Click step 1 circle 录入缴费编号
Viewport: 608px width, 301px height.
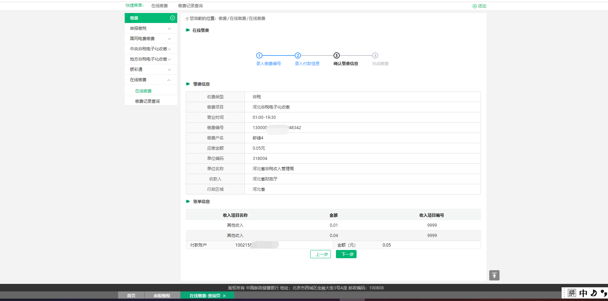259,55
